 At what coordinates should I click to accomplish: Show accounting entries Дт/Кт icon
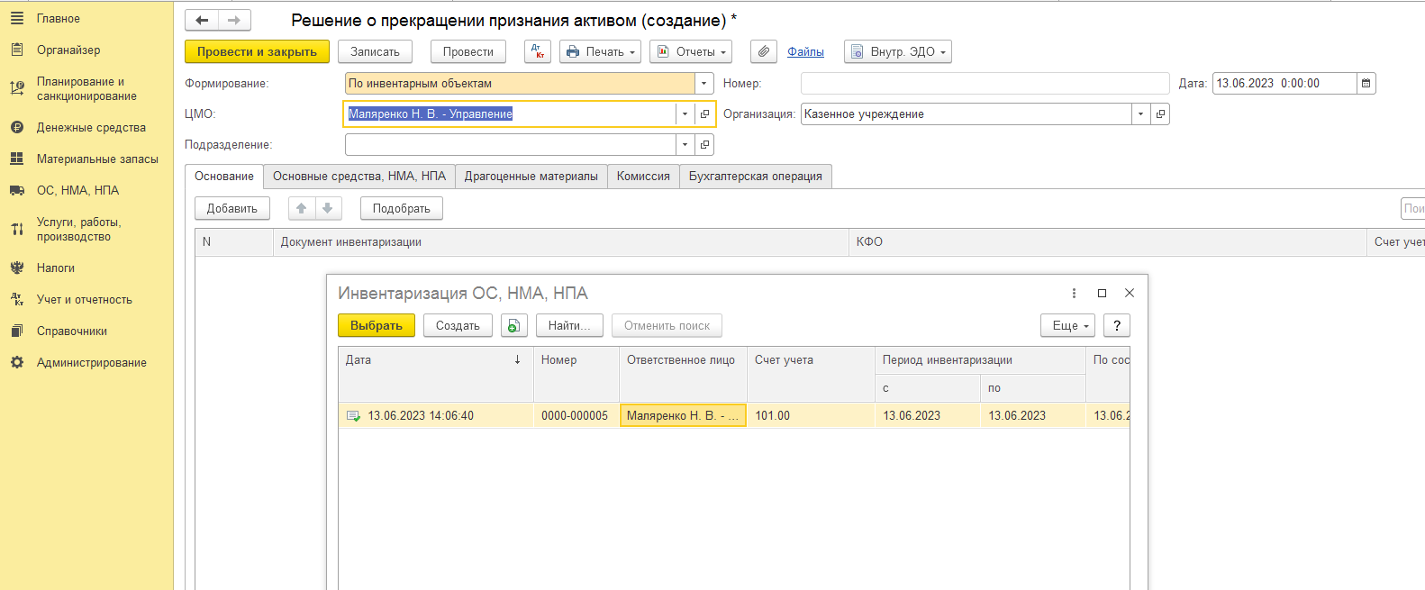(x=538, y=51)
